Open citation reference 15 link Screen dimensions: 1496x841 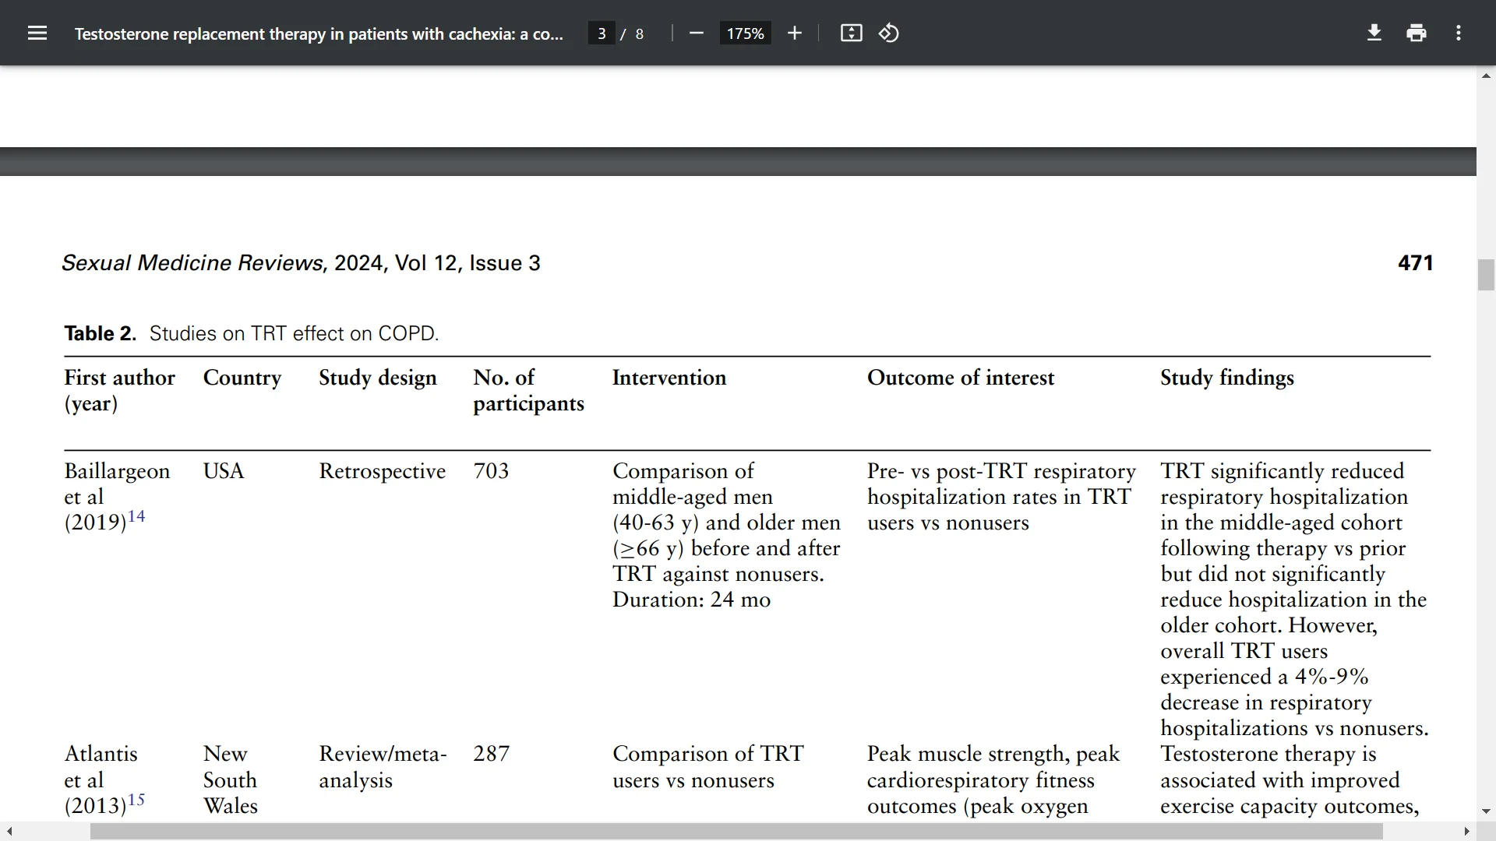(x=136, y=800)
